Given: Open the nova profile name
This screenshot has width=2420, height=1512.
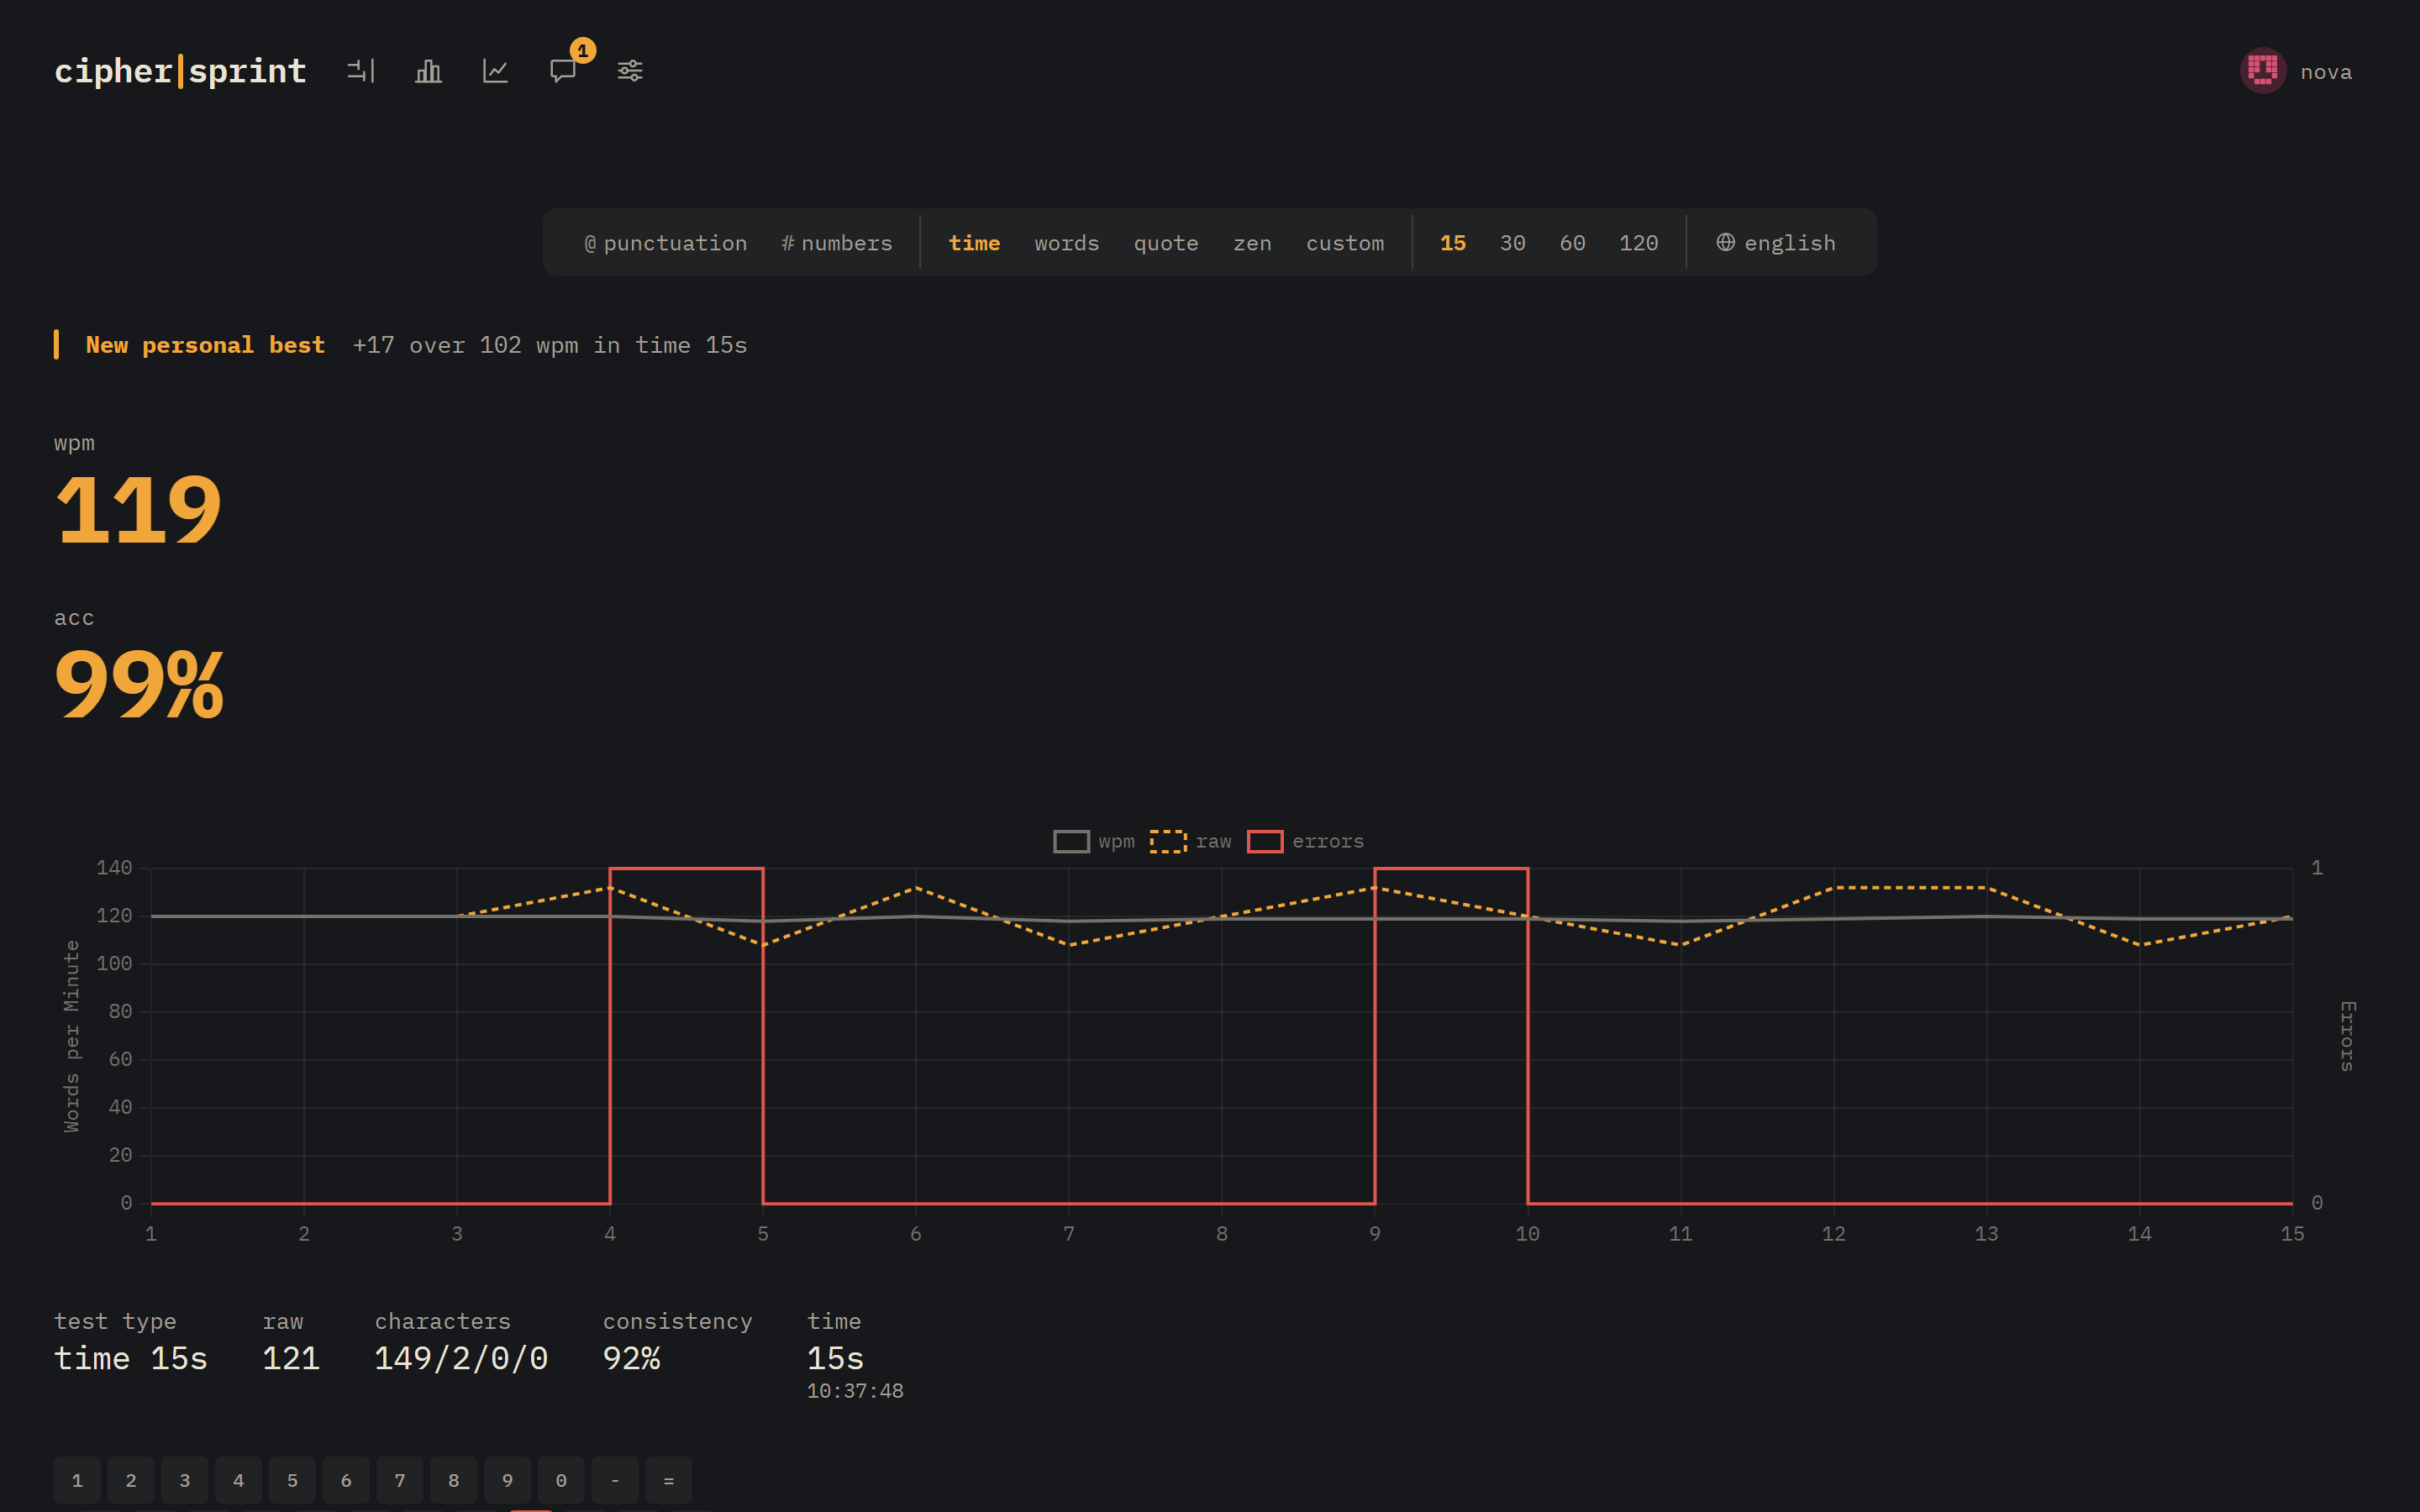Looking at the screenshot, I should [2326, 72].
